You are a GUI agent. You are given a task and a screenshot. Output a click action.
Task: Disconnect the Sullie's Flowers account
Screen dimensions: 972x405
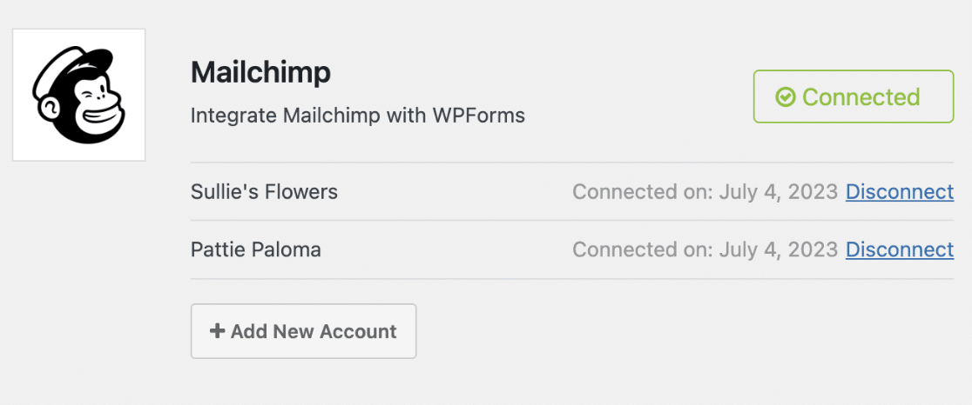pos(900,191)
